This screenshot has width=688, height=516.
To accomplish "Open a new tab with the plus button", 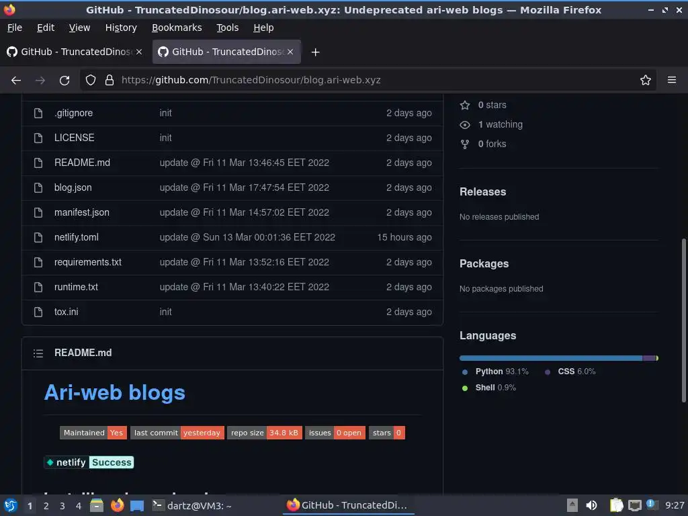I will point(315,52).
